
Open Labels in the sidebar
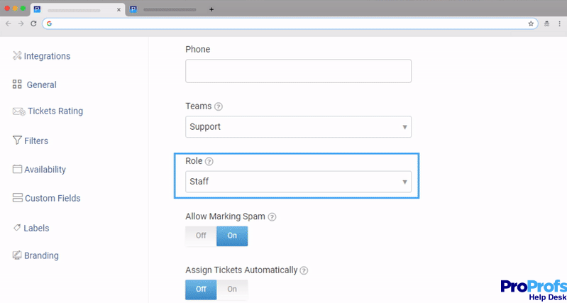36,228
